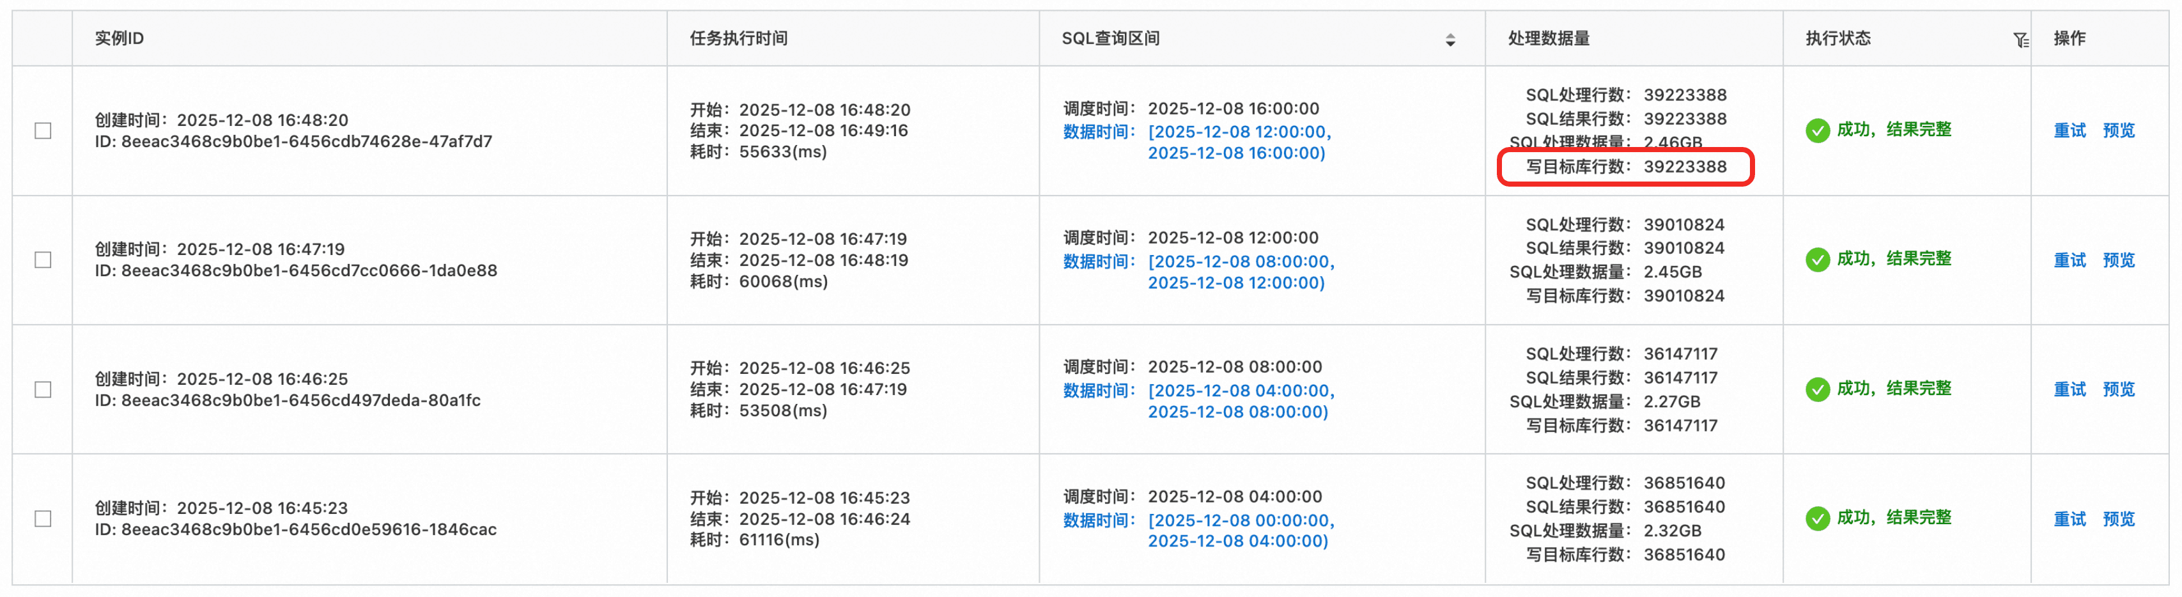Click the highlighted 写目标库行数 39223388 value

pos(1684,167)
